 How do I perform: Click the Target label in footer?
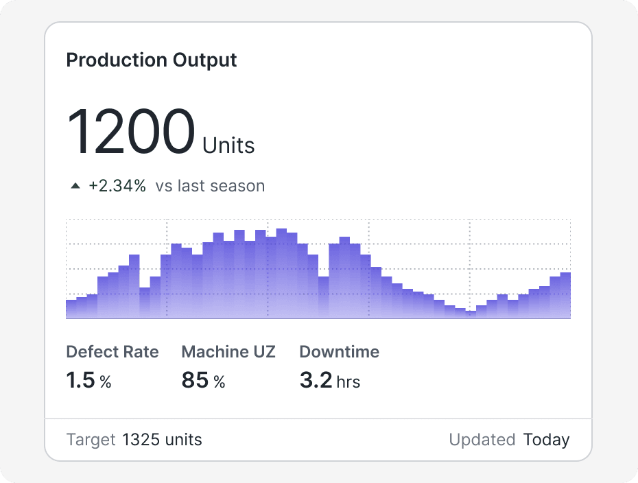click(x=91, y=440)
